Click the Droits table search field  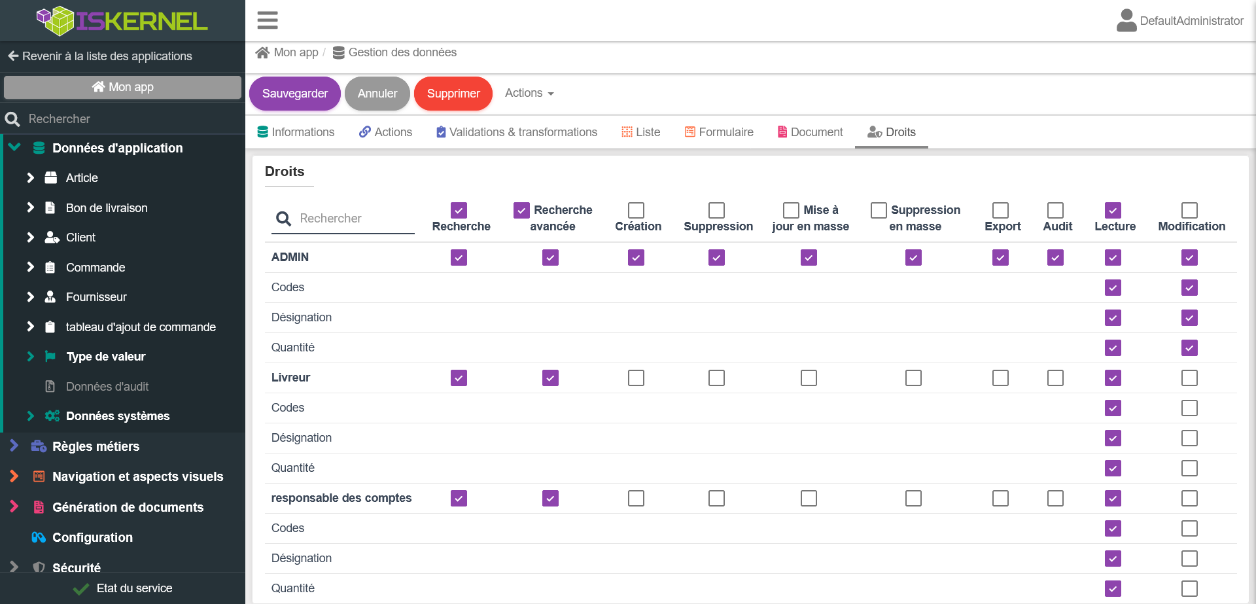353,219
